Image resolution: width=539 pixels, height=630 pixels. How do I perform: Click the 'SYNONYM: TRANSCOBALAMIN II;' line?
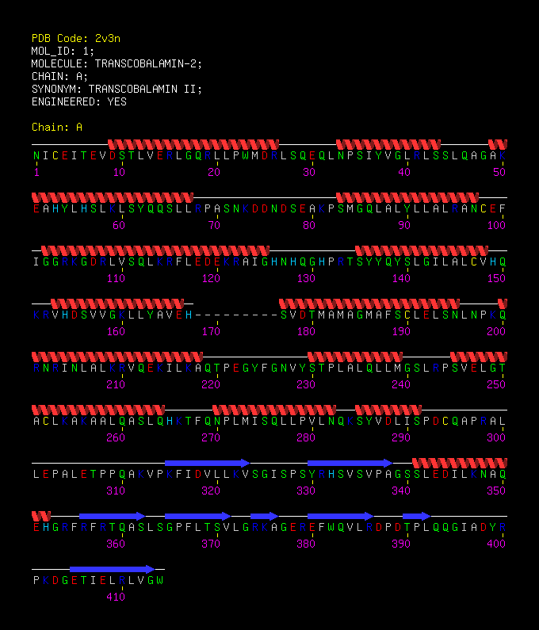117,90
